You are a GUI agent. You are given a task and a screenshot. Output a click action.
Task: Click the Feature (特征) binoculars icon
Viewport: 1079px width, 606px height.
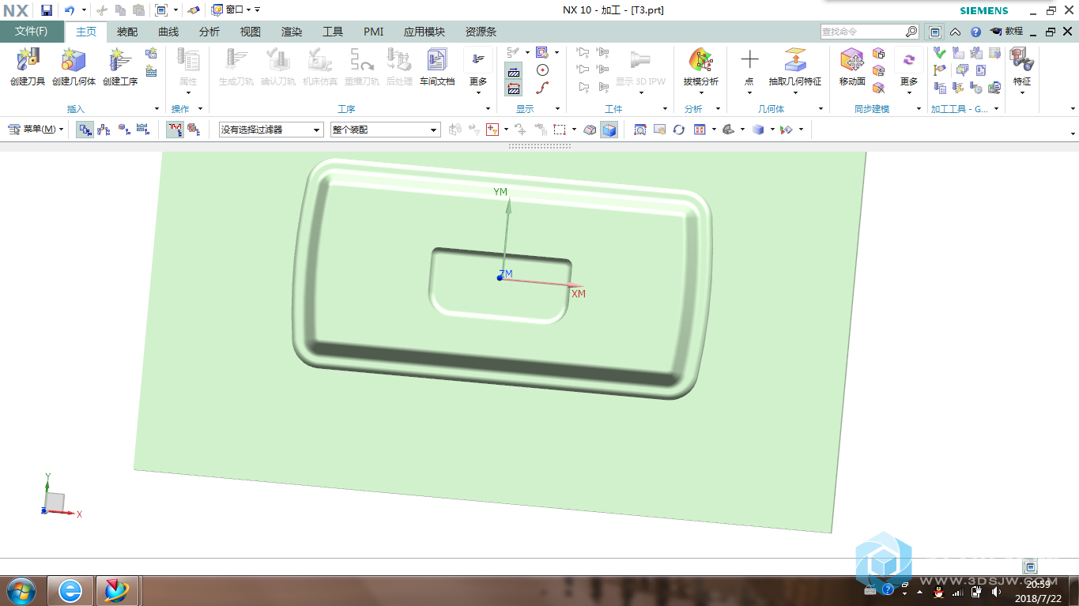pyautogui.click(x=1022, y=60)
